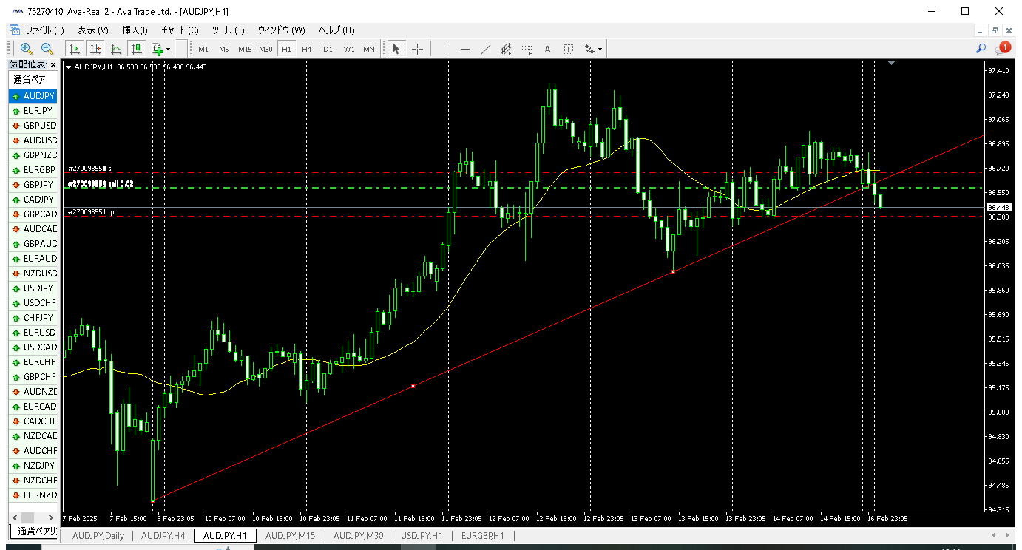The height and width of the screenshot is (550, 1022).
Task: Switch chart to line chart icon
Action: [x=116, y=49]
